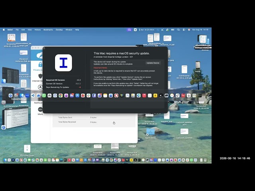Open the help question mark in update dialog
Viewport: 255px width, 191px height.
point(44,48)
